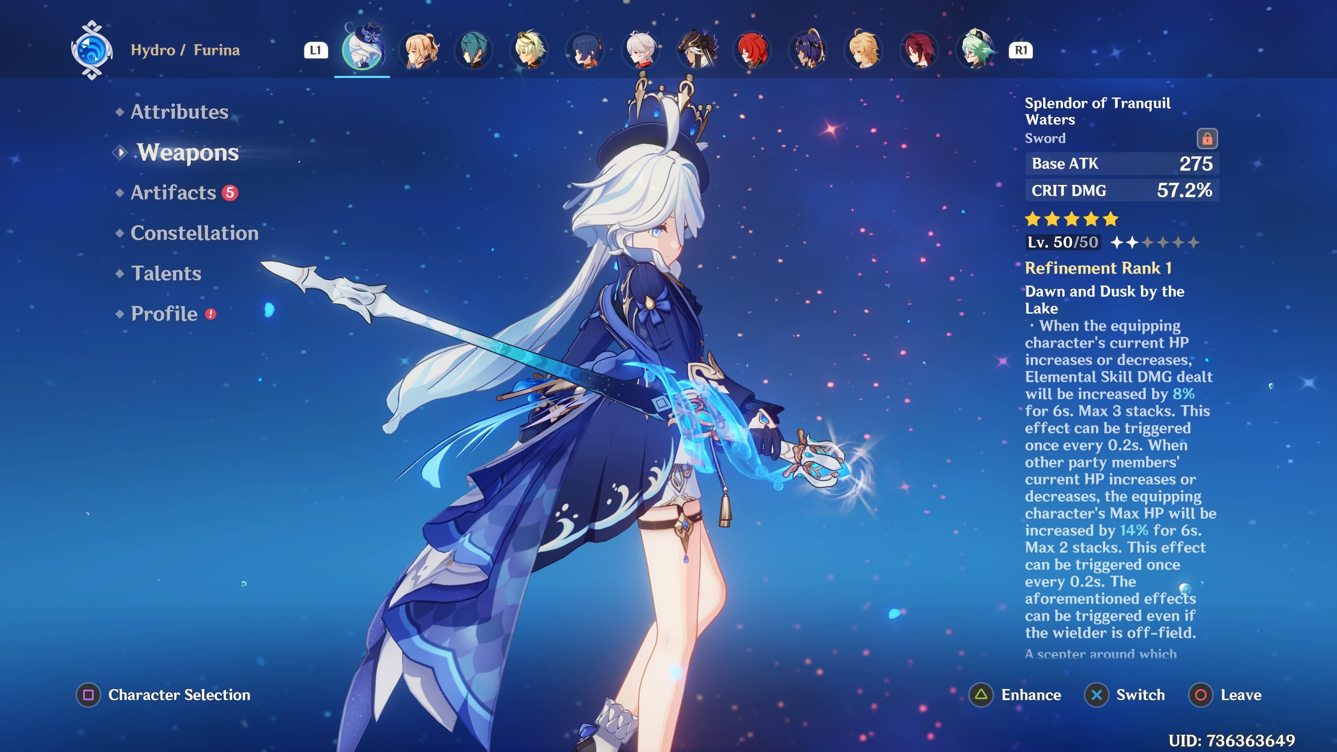1337x752 pixels.
Task: Select the green-haired character with glasses
Action: [976, 50]
